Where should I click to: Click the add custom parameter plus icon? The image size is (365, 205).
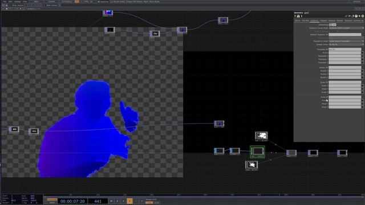(x=359, y=16)
